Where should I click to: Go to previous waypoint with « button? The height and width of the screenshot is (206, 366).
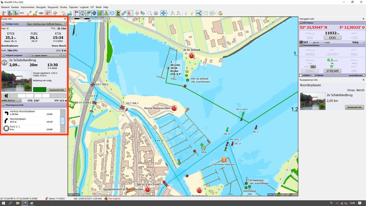[x=28, y=56]
